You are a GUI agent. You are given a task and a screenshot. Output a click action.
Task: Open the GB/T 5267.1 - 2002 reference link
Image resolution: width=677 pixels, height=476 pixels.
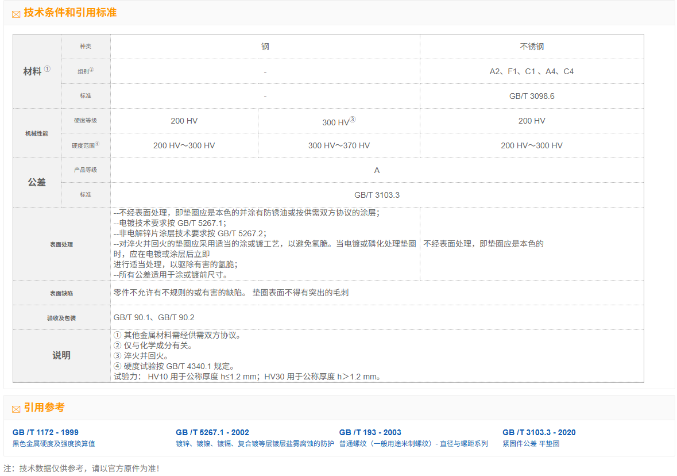[212, 432]
